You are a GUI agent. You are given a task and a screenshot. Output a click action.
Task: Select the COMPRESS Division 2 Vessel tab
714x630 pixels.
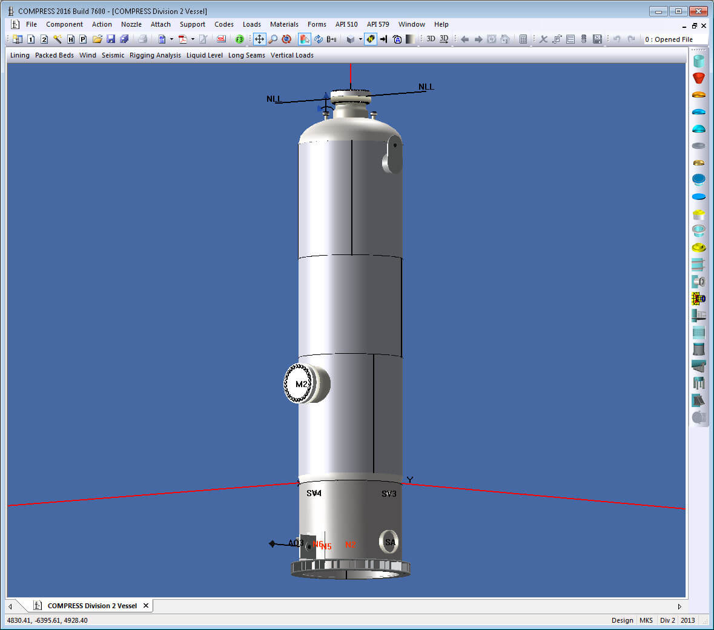(x=90, y=605)
